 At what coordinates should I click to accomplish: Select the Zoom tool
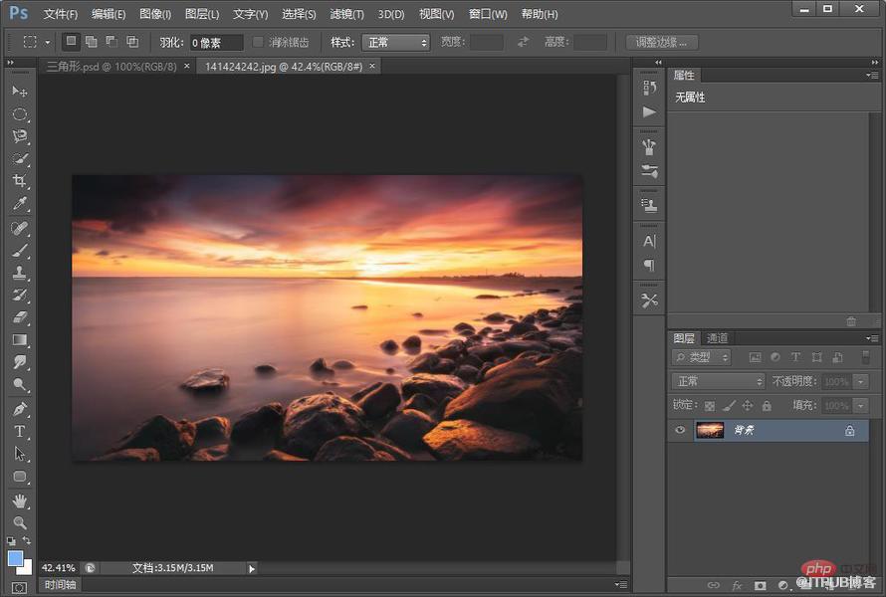pyautogui.click(x=20, y=522)
